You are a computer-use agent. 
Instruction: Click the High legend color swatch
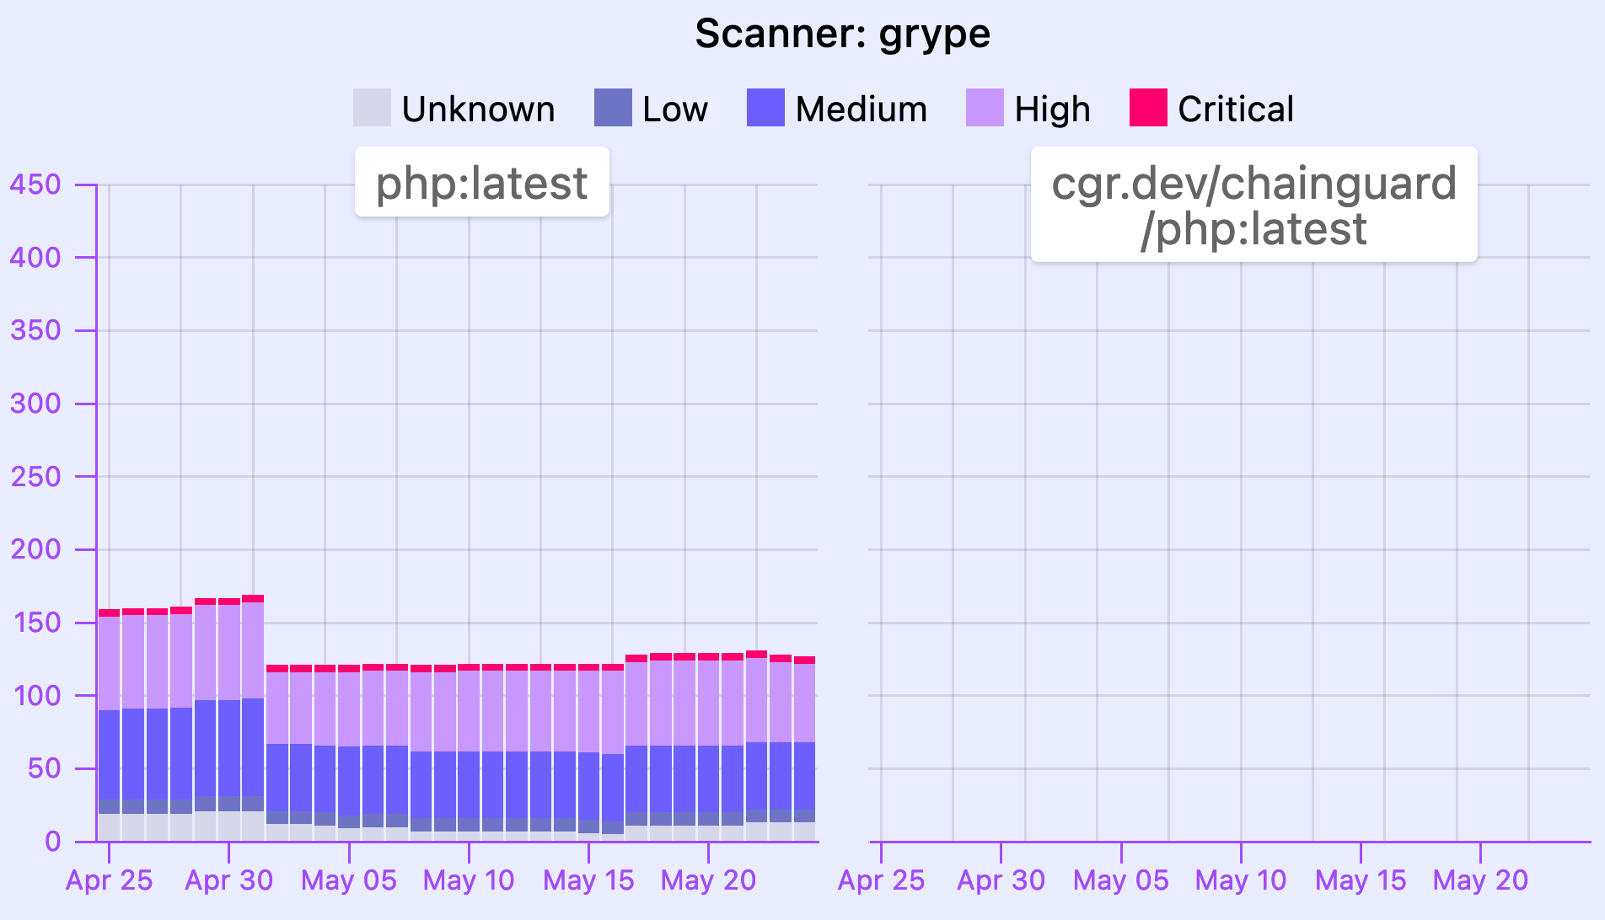[985, 108]
